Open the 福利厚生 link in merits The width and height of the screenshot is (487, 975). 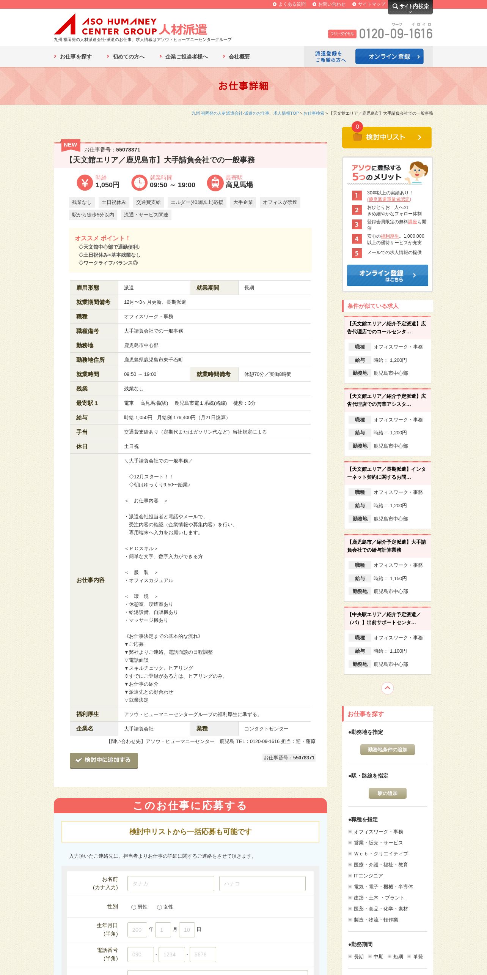click(390, 236)
